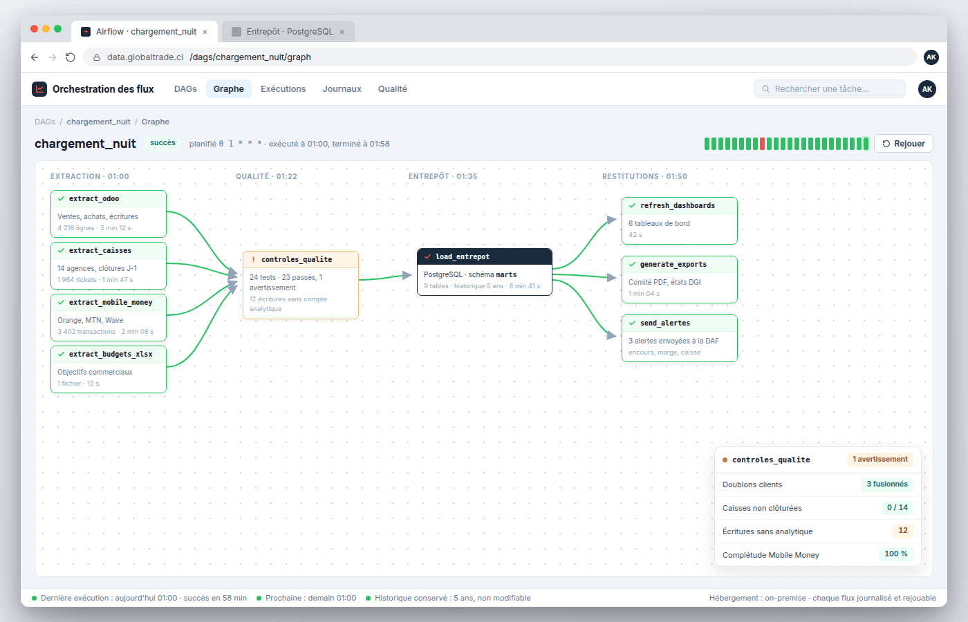Go to the Journaux tab
The height and width of the screenshot is (622, 968).
tap(342, 89)
